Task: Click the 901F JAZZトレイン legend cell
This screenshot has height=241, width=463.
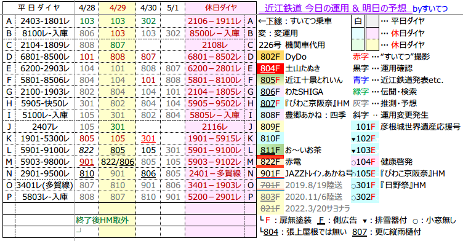Action: [x=270, y=173]
